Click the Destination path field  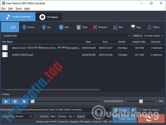(x=62, y=110)
